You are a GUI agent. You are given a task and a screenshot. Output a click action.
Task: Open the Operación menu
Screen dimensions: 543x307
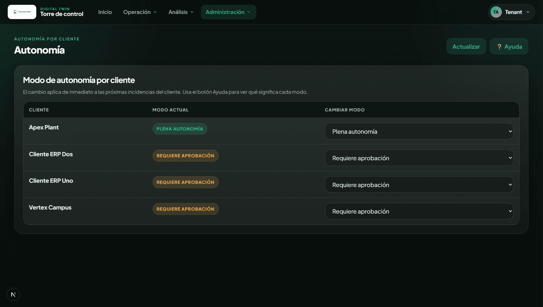(140, 12)
